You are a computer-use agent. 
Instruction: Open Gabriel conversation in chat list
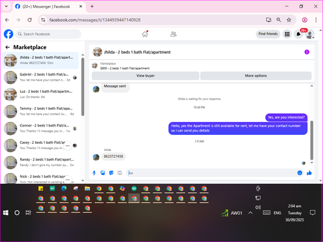(41, 77)
